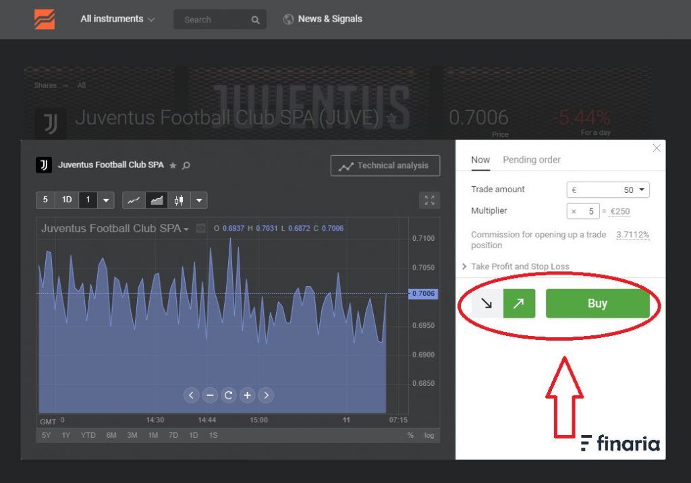The image size is (691, 483).
Task: Select the down arrow sell direction
Action: pyautogui.click(x=487, y=303)
